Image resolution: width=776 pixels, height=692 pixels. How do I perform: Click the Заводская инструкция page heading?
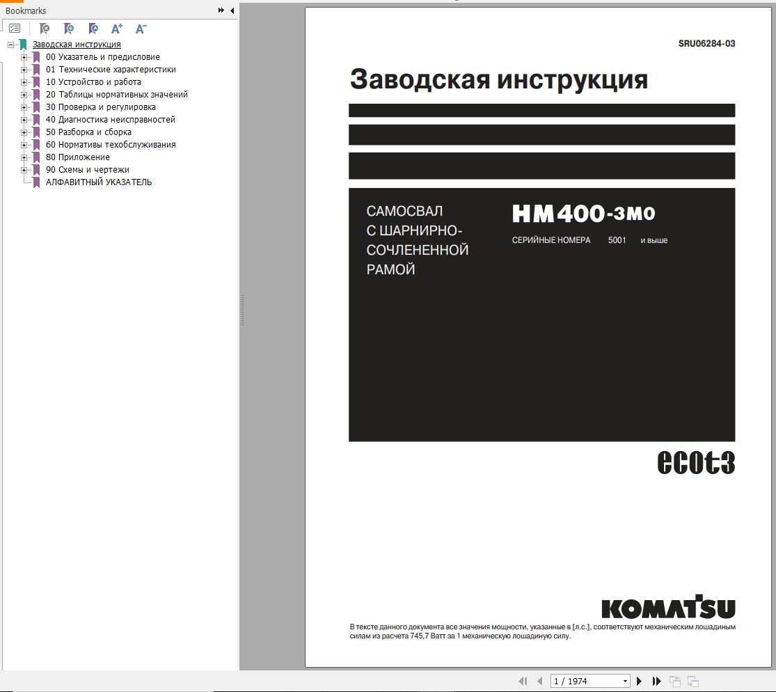pos(498,80)
